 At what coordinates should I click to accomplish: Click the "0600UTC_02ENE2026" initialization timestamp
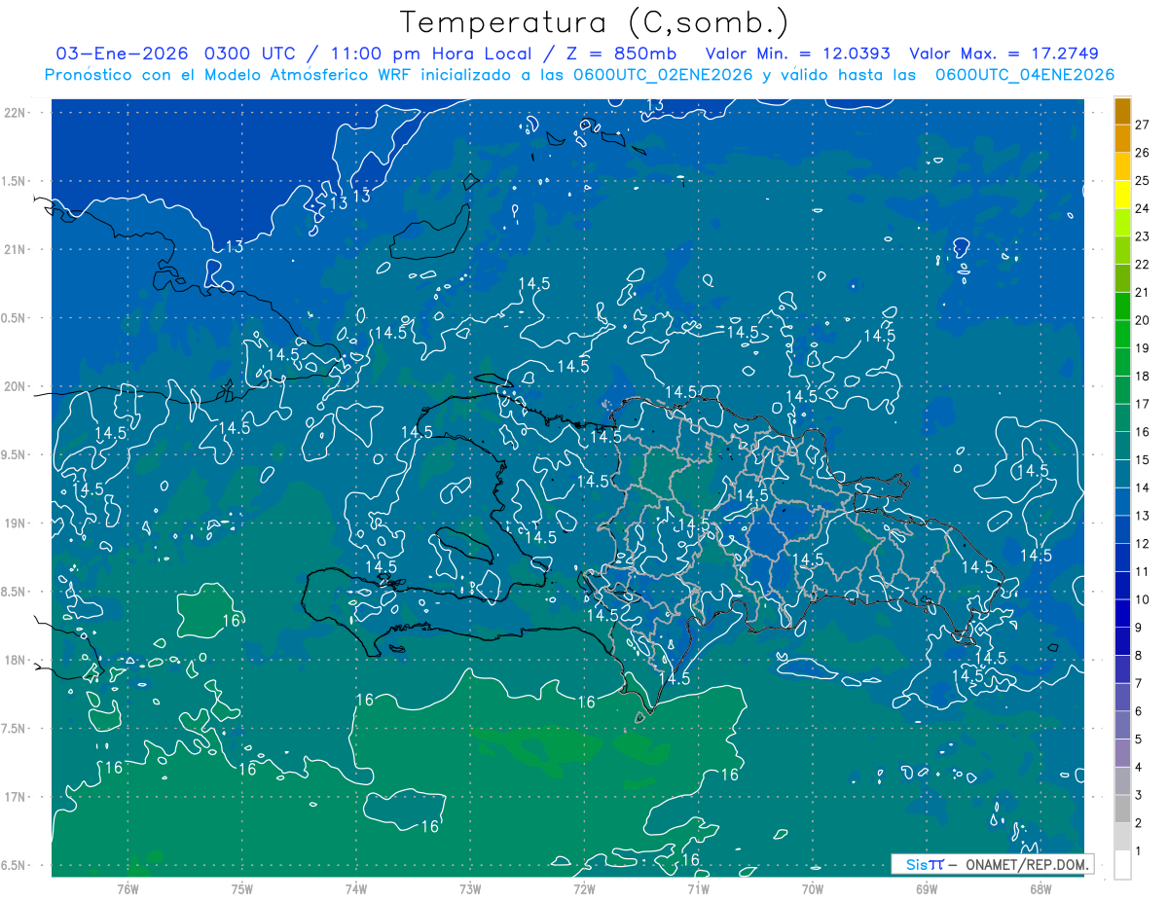coord(663,75)
